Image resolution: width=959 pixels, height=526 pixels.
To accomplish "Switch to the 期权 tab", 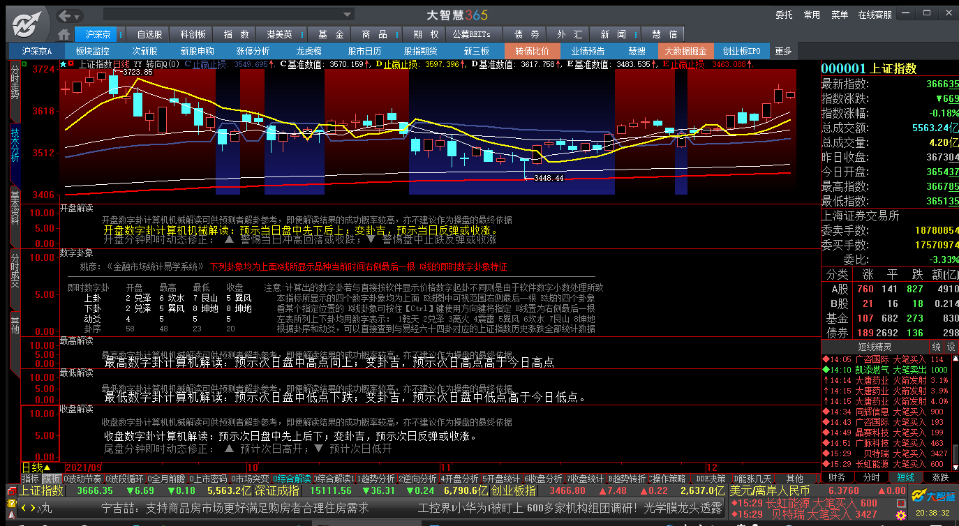I will pyautogui.click(x=425, y=34).
